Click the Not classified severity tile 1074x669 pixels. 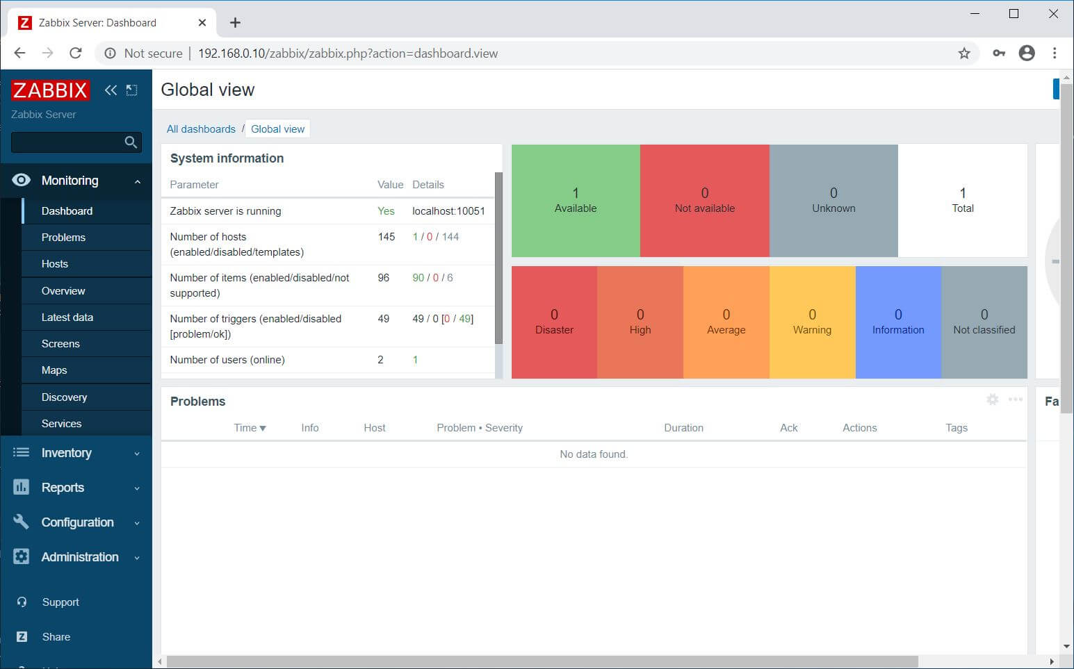click(984, 322)
